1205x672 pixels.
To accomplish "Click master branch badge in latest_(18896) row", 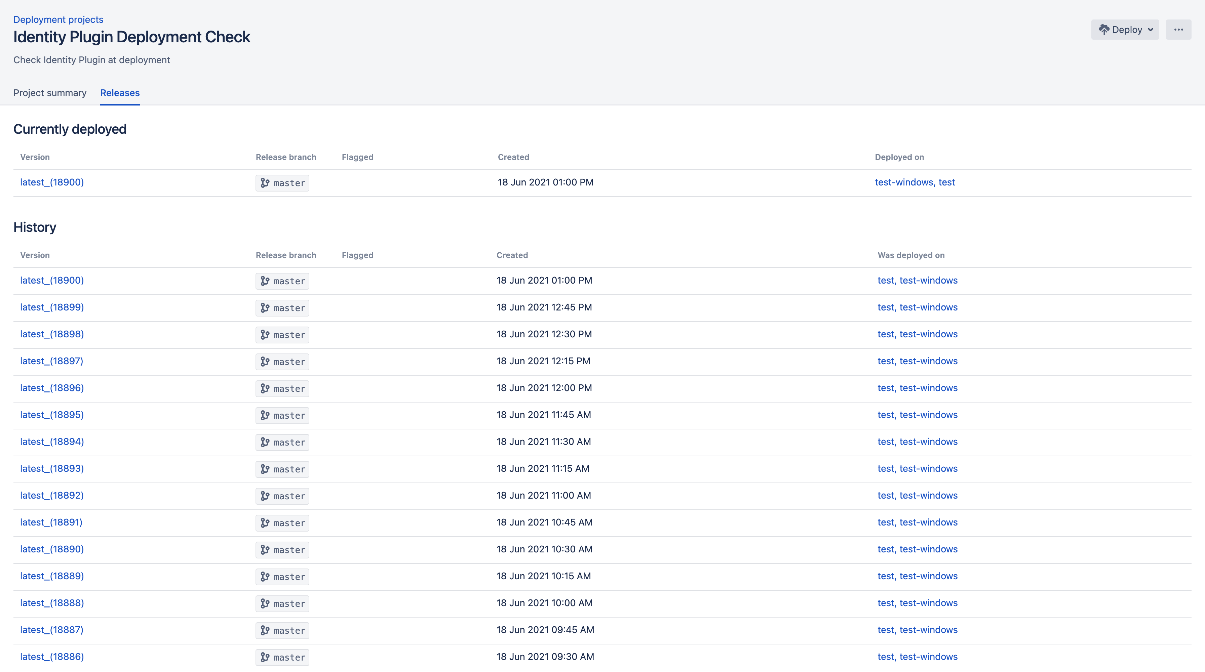I will (x=282, y=389).
